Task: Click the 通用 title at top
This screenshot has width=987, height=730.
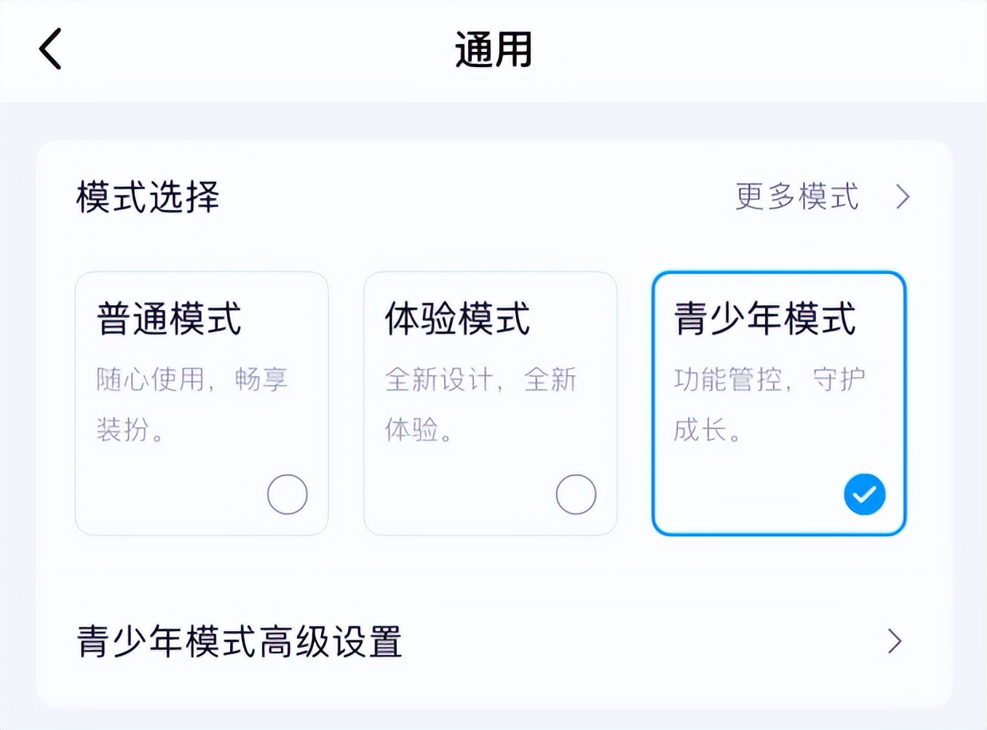Action: coord(493,50)
